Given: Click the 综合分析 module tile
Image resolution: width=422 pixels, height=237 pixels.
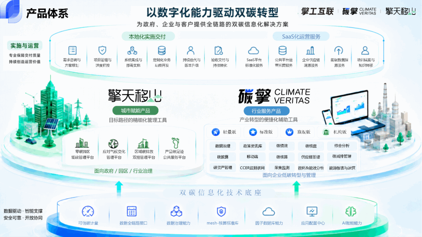Looking at the screenshot, I should coord(342,146).
